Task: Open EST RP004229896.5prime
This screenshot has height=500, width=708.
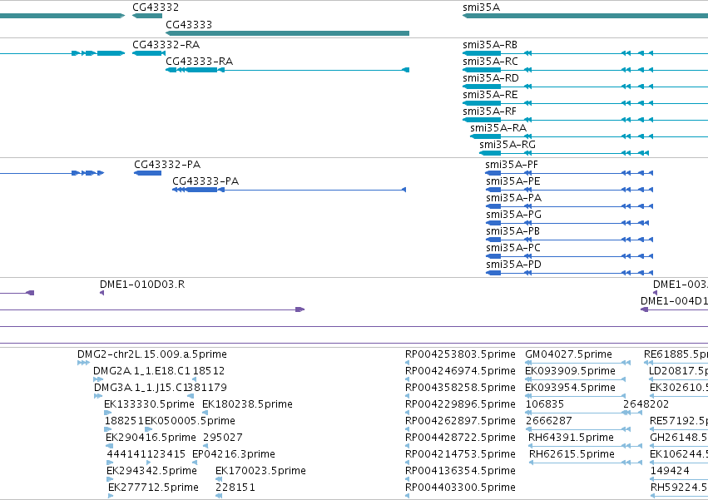Action: (460, 404)
